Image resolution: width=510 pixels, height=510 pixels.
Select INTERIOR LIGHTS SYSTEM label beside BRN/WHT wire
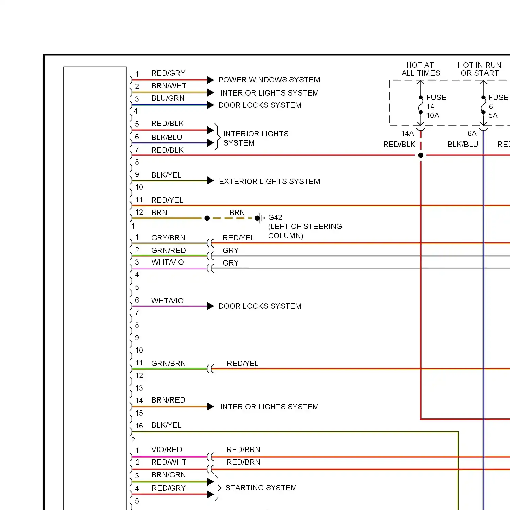tap(269, 93)
